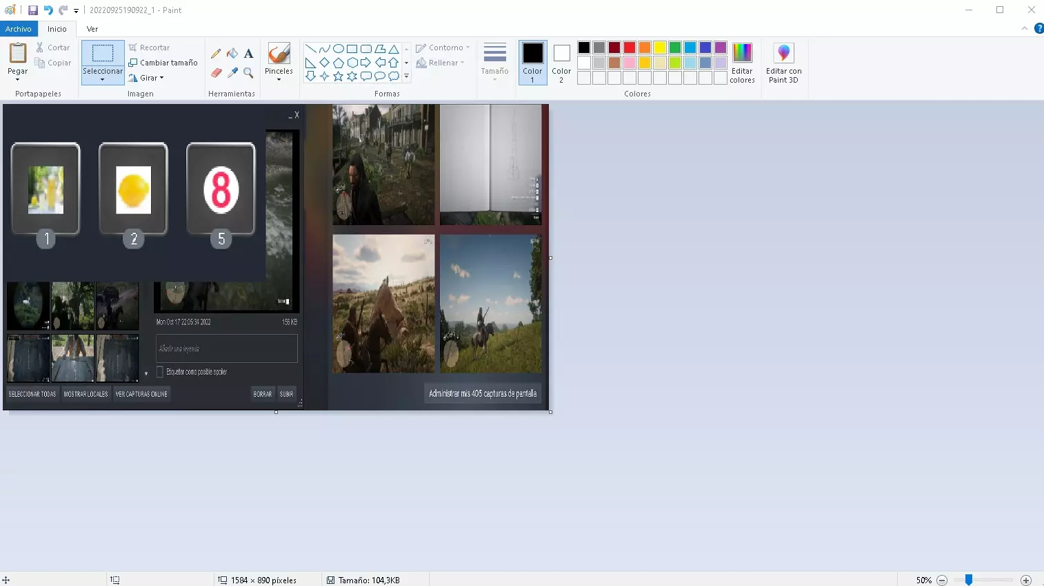
Task: Collapse the ribbon with the chevron
Action: tap(1025, 28)
